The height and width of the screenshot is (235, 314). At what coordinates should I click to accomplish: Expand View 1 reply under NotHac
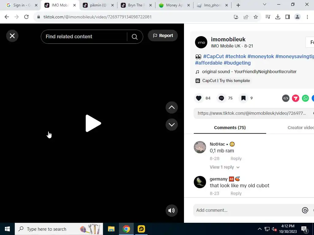224,167
